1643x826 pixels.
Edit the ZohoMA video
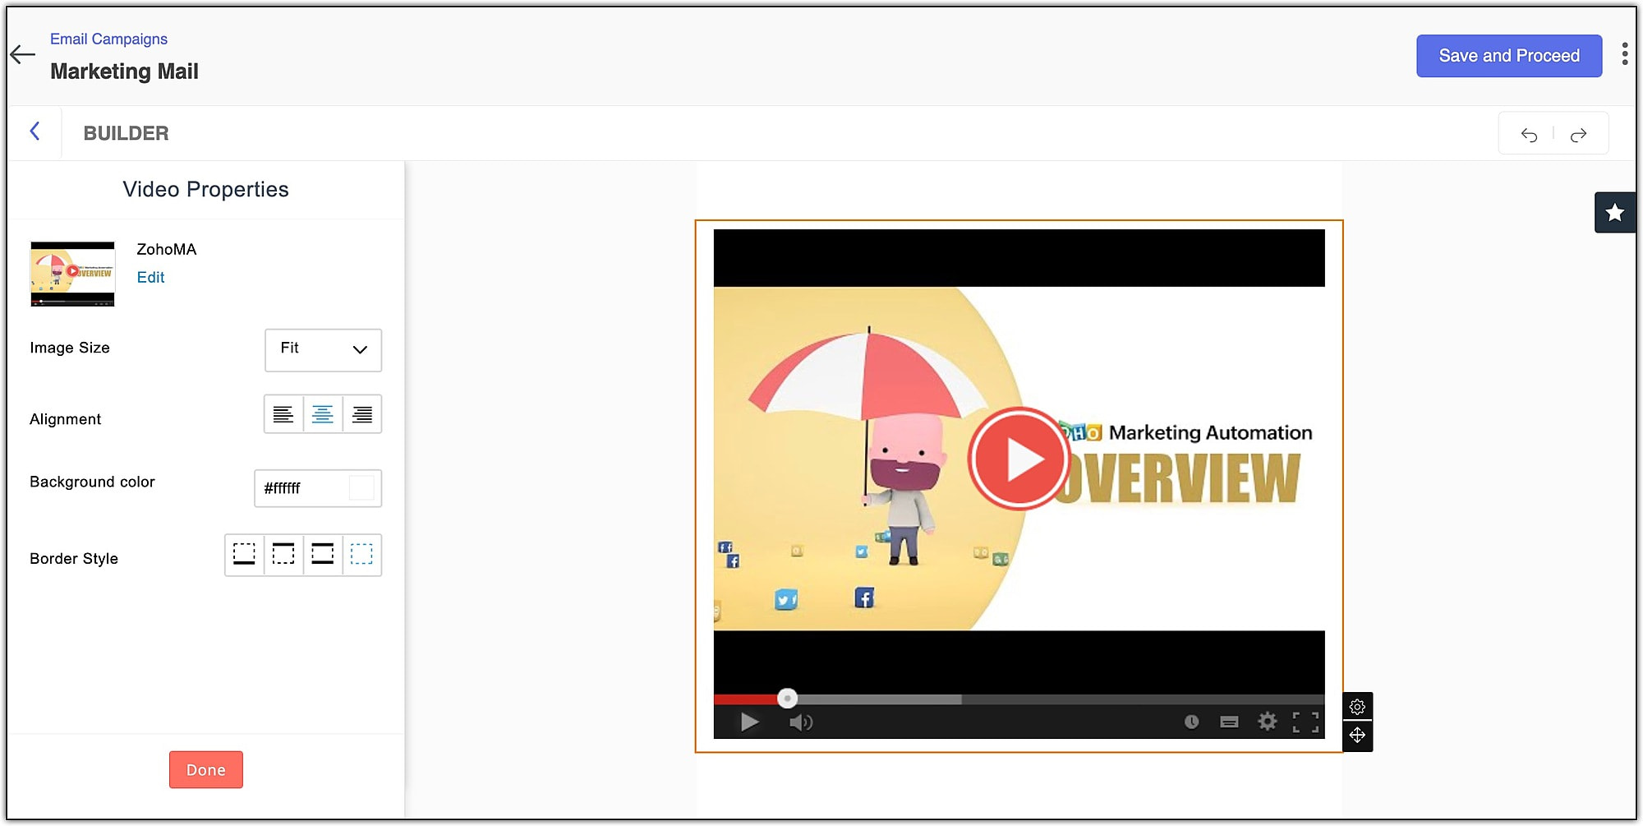pos(150,278)
